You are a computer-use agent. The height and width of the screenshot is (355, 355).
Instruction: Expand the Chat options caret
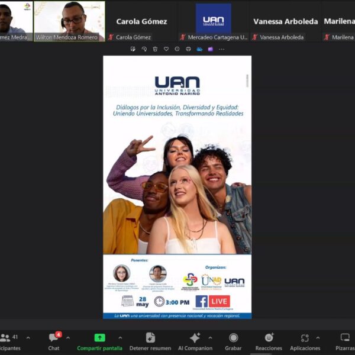point(68,338)
